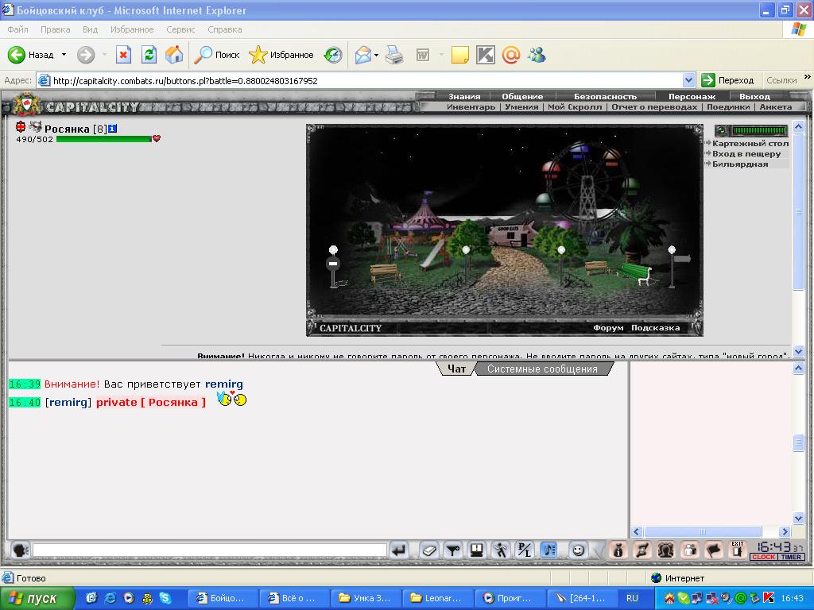Open the Правка menu

(55, 29)
